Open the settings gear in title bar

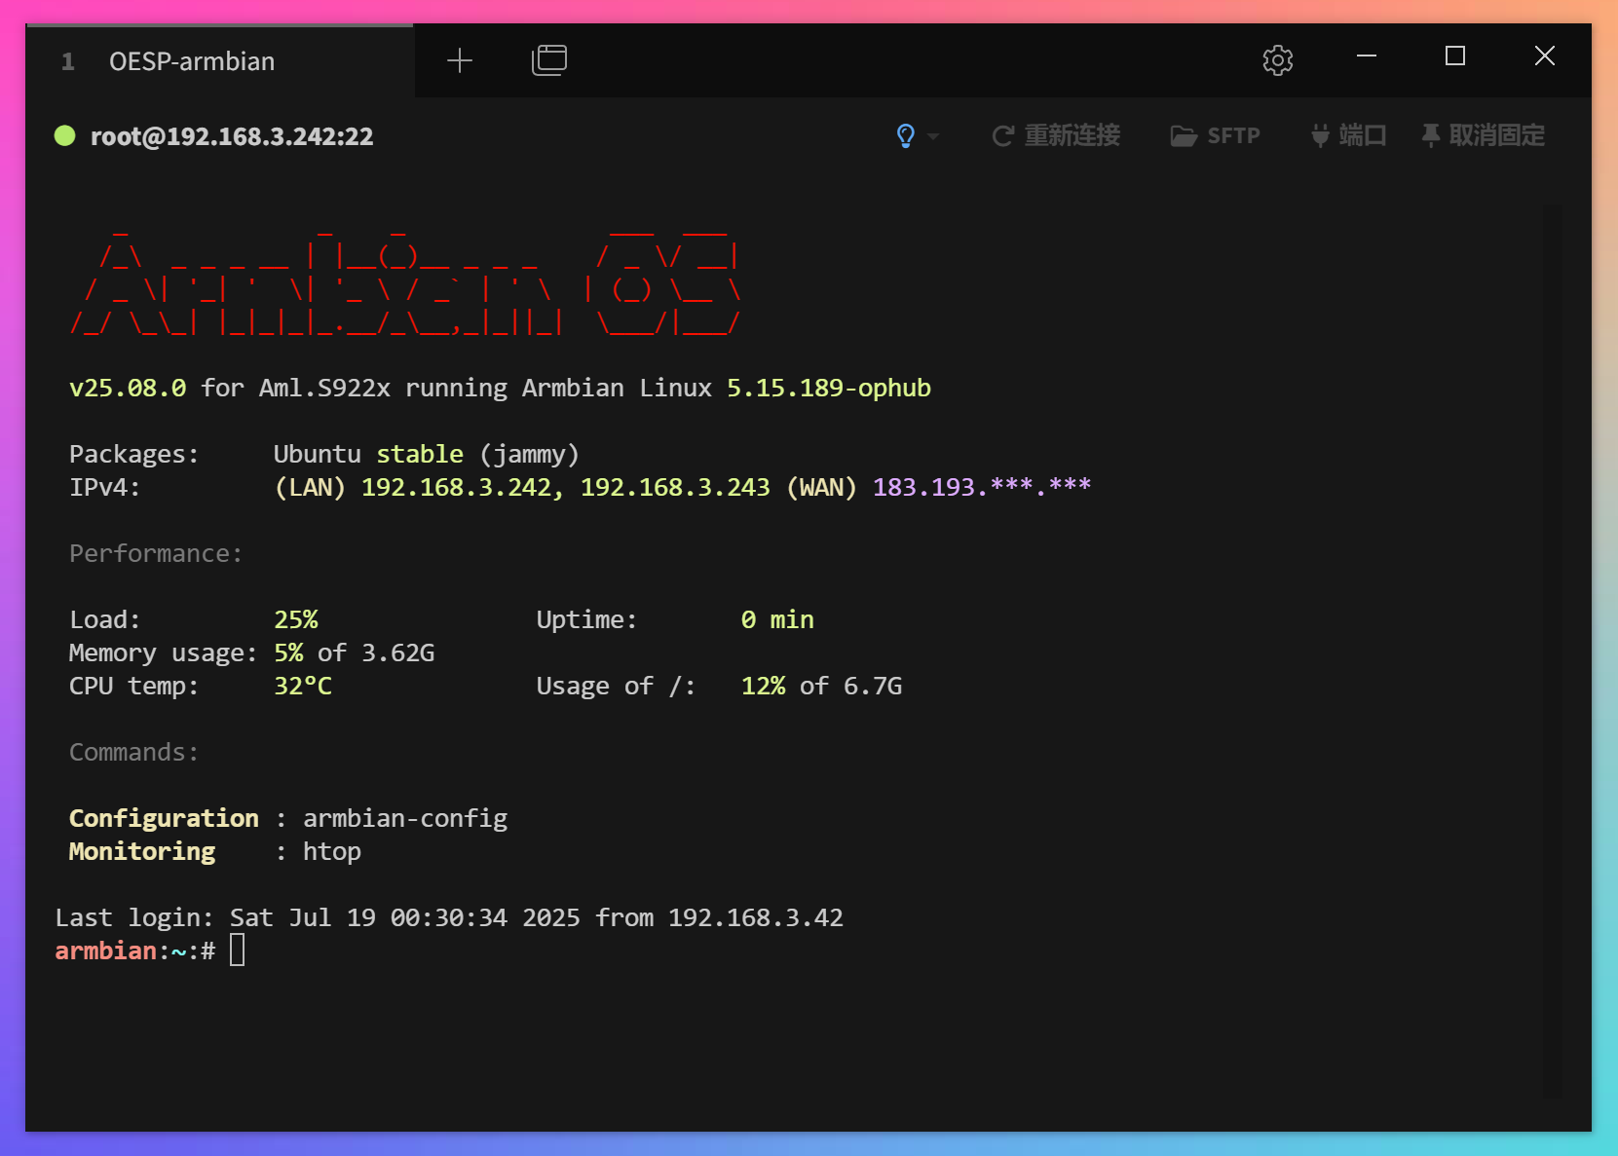click(1277, 60)
